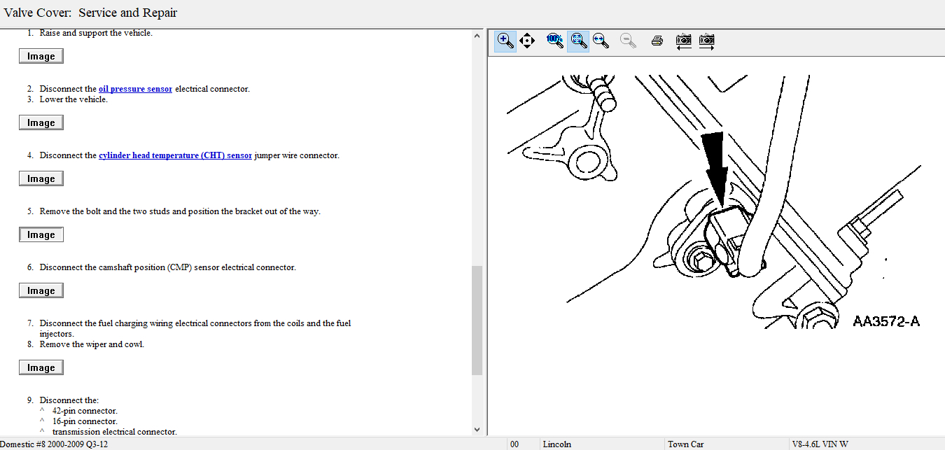Open Image below Remove the wiper and cowl

point(41,367)
